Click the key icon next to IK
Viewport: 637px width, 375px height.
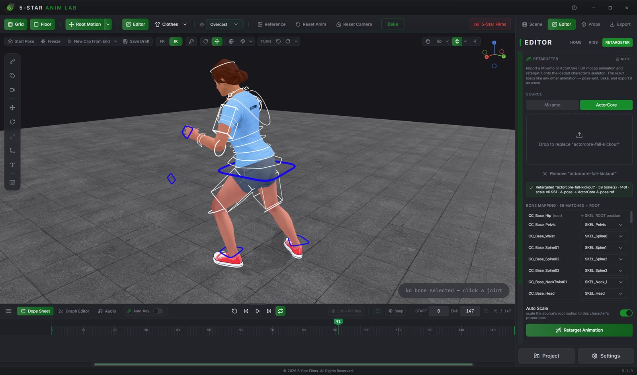click(x=191, y=41)
